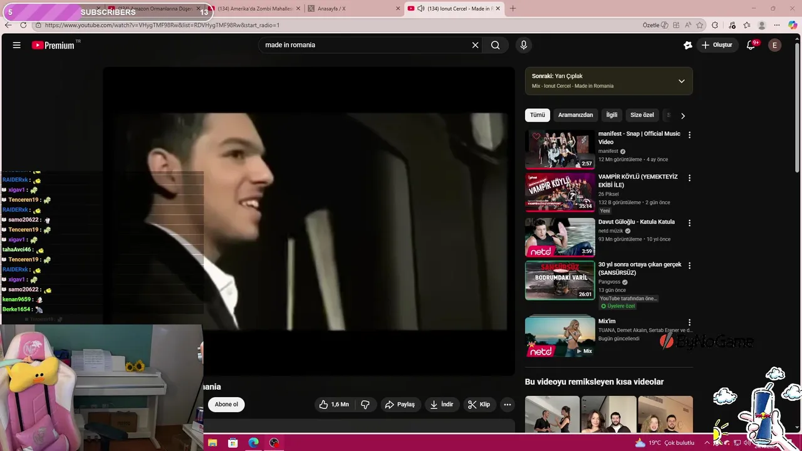The image size is (802, 451).
Task: Open options for Mix'im playlist
Action: click(x=689, y=323)
